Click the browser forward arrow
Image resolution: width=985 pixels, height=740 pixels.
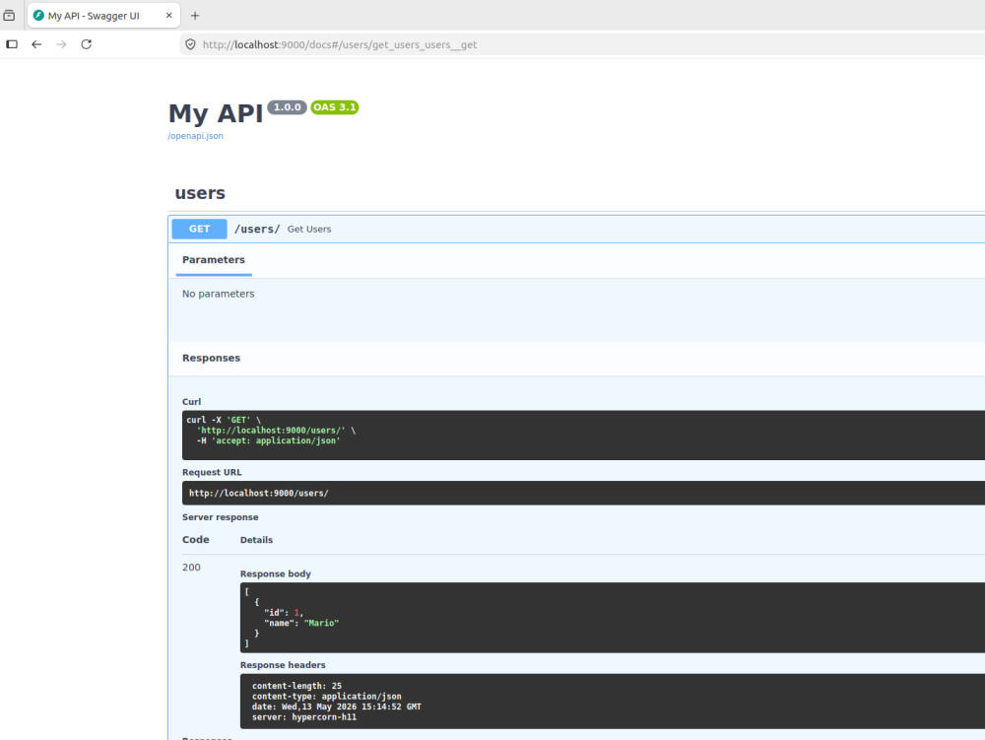(61, 44)
